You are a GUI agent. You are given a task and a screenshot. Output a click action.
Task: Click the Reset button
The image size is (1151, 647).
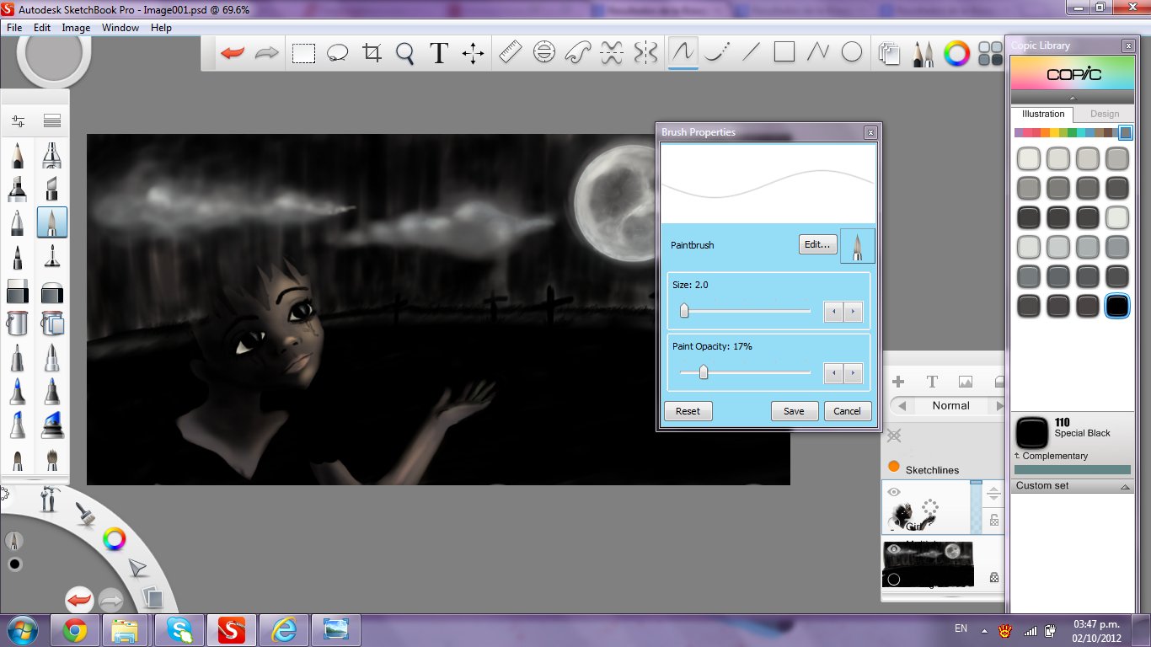click(x=688, y=411)
